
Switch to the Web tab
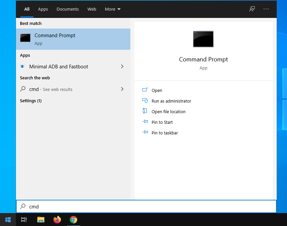[92, 9]
